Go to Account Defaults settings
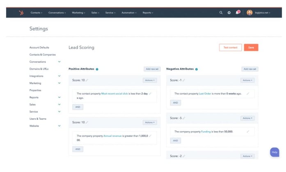The height and width of the screenshot is (172, 286). pos(39,48)
